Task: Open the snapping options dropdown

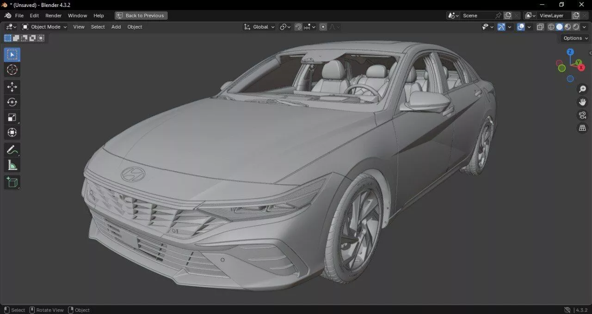Action: click(309, 27)
